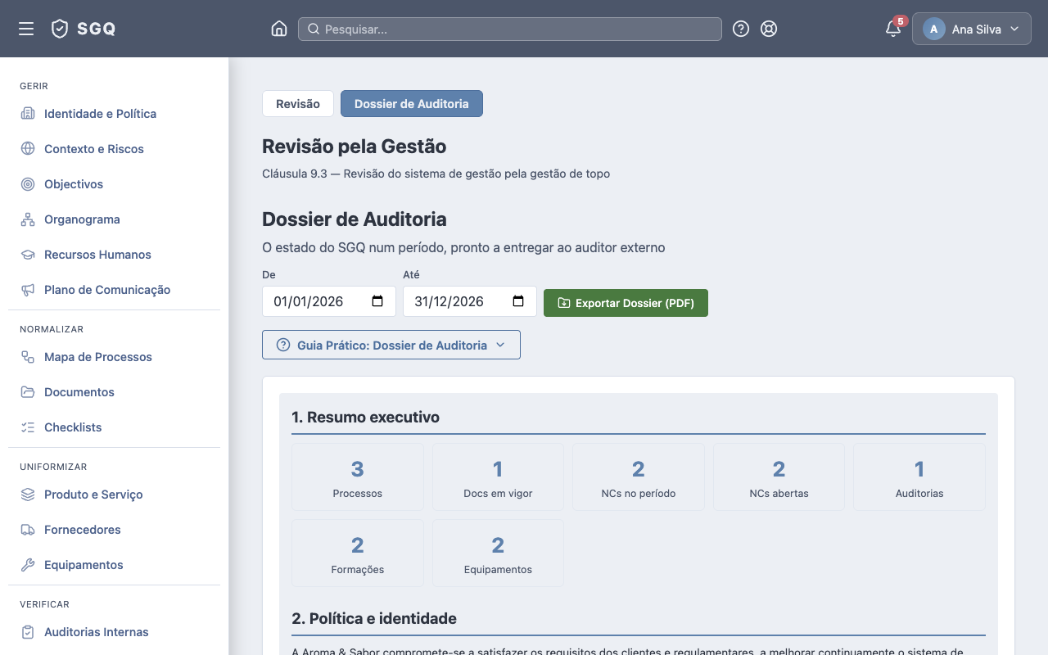Open Mapa de Processos
This screenshot has width=1048, height=655.
click(x=115, y=357)
